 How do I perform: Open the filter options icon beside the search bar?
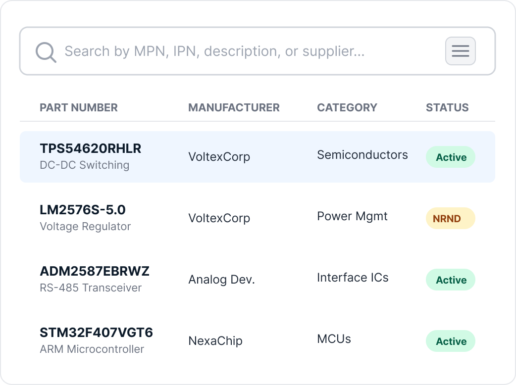point(460,51)
